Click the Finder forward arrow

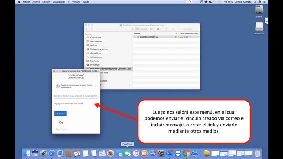click(x=91, y=29)
